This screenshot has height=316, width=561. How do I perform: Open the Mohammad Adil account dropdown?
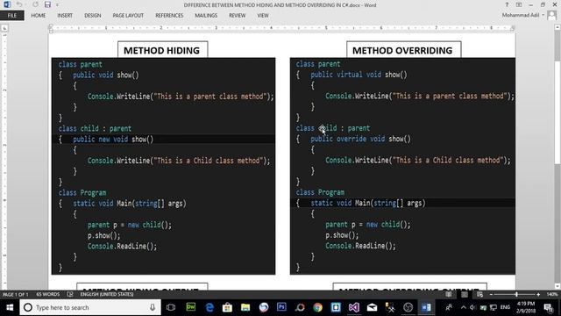tap(522, 15)
